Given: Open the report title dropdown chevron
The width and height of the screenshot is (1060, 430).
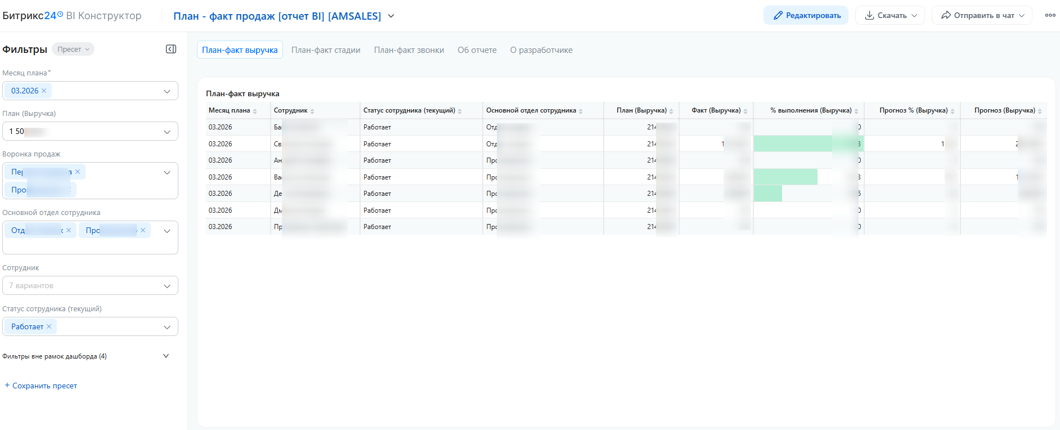Looking at the screenshot, I should [x=391, y=16].
